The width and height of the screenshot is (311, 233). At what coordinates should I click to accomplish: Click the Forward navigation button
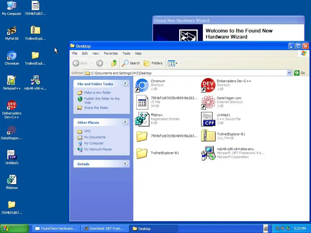pos(100,63)
